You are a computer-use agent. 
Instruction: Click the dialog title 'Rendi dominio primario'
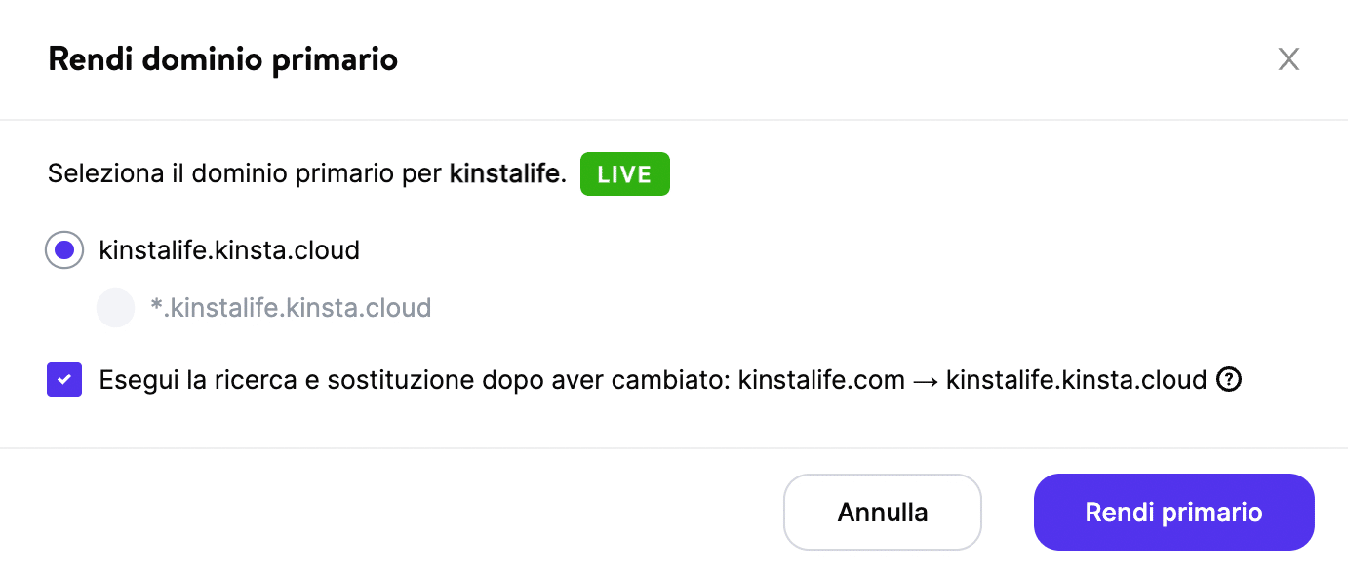coord(222,59)
